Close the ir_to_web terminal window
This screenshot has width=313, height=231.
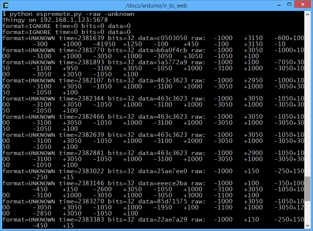coord(303,5)
